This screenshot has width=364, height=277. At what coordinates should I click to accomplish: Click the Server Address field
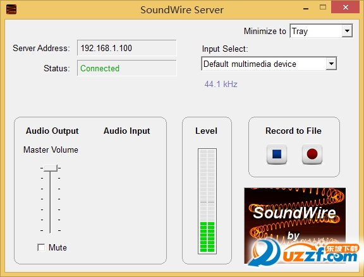[x=127, y=48]
